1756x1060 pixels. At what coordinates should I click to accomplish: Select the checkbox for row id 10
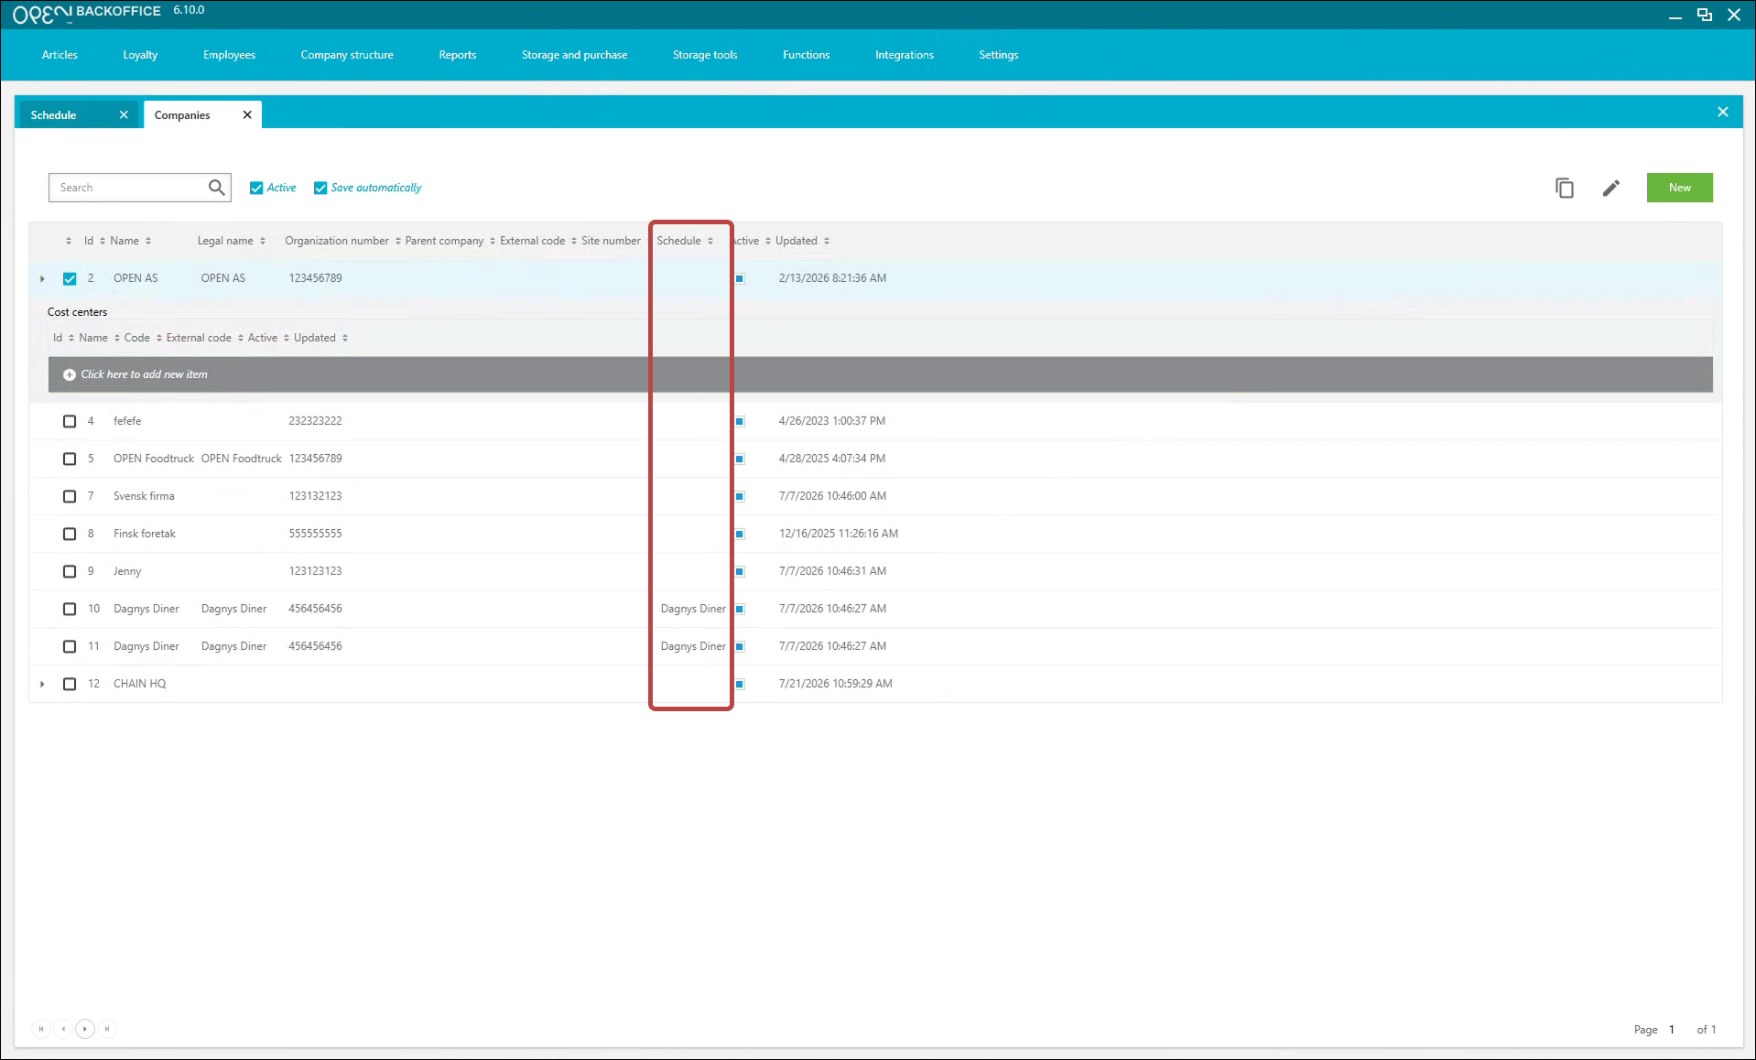point(70,609)
